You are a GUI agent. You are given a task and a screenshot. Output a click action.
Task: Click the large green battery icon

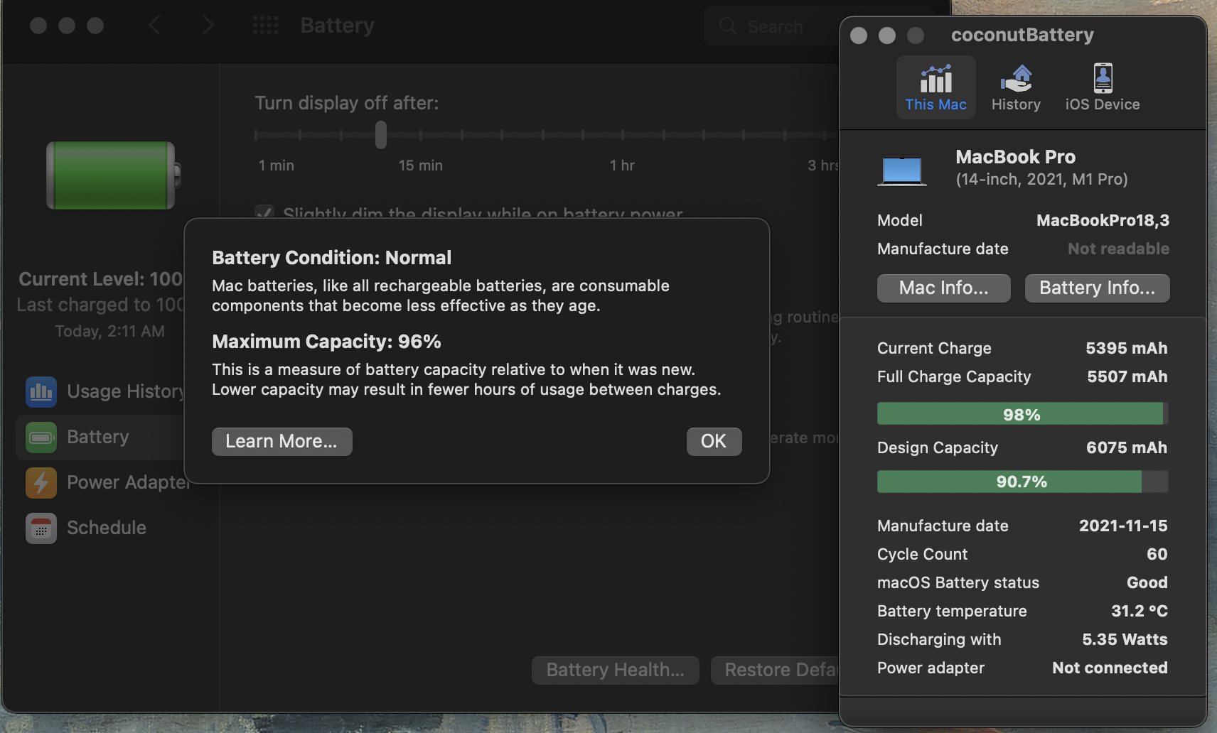114,175
